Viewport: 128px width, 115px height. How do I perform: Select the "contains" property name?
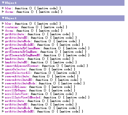(x=11, y=27)
